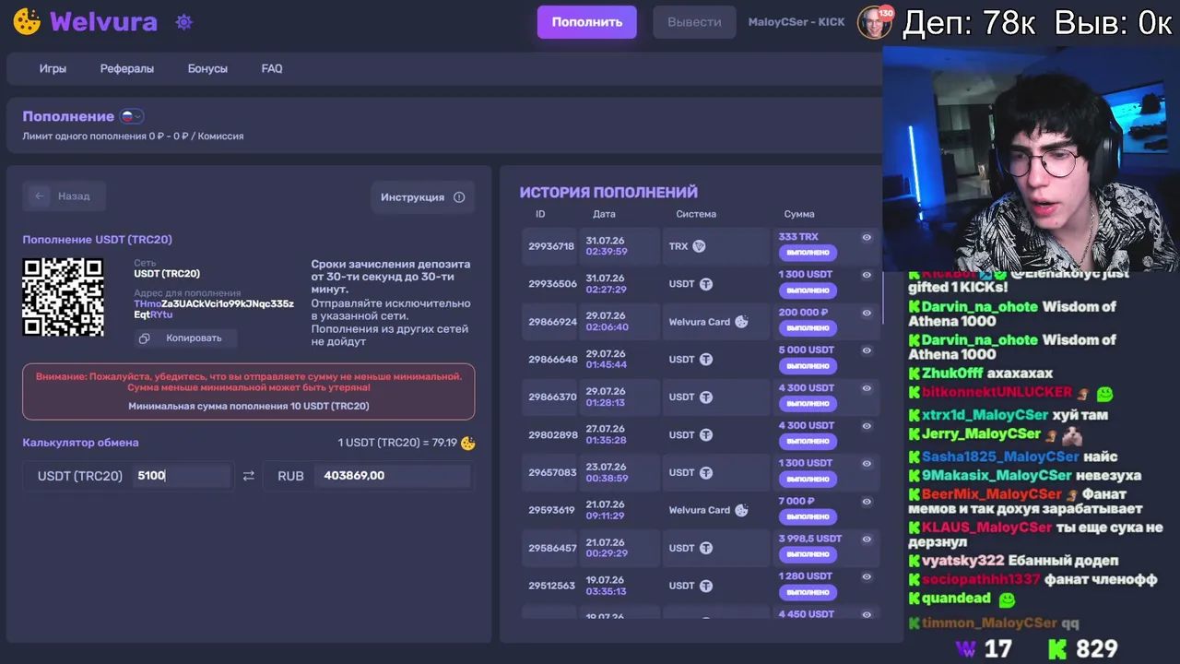
Task: Click the выполнено status badge for 200 000 ₽
Action: click(x=808, y=328)
